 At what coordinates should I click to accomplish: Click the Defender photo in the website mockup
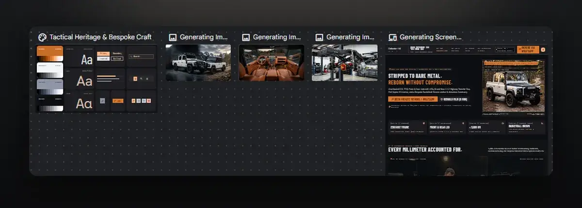pyautogui.click(x=514, y=86)
